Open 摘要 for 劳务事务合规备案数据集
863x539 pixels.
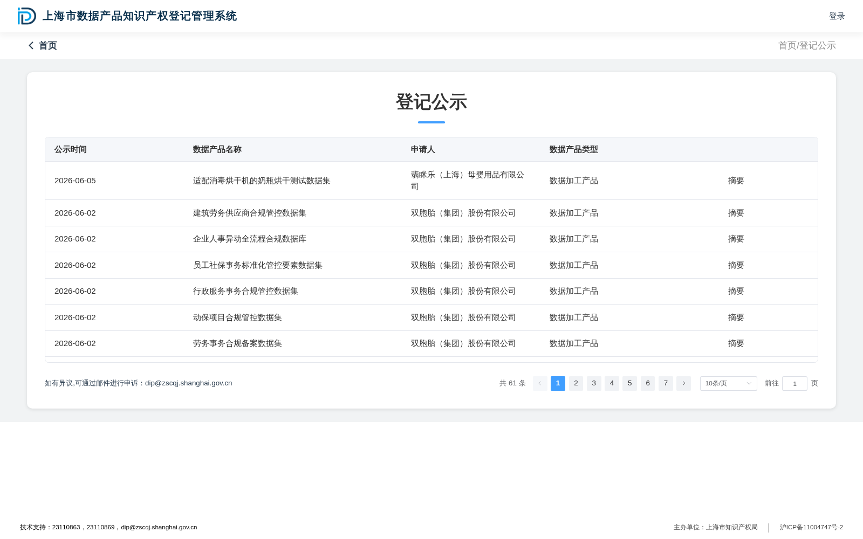(736, 343)
